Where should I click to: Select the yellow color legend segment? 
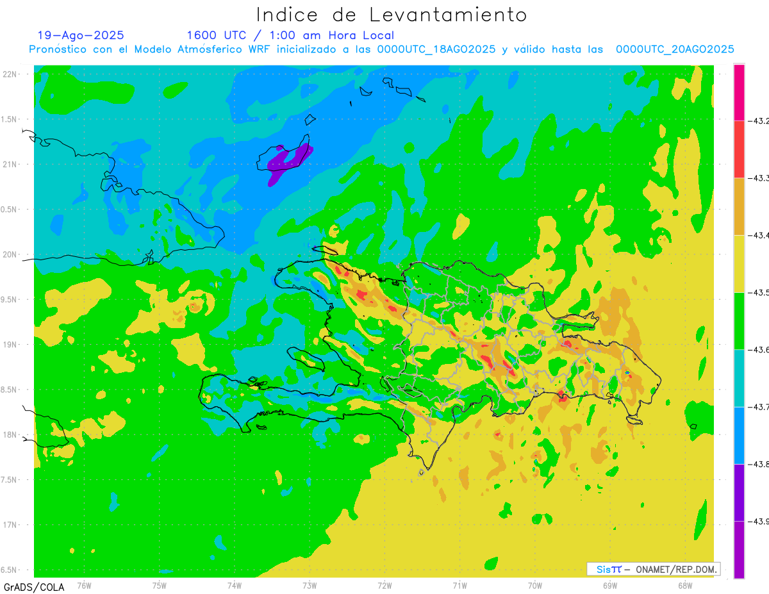(739, 263)
